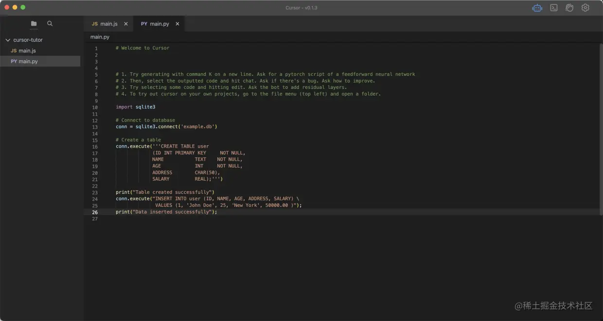Click line number 26 in gutter
This screenshot has height=321, width=603.
(x=95, y=212)
